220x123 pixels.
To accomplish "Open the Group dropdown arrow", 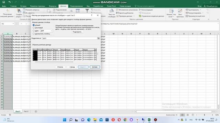I will point(200,10).
